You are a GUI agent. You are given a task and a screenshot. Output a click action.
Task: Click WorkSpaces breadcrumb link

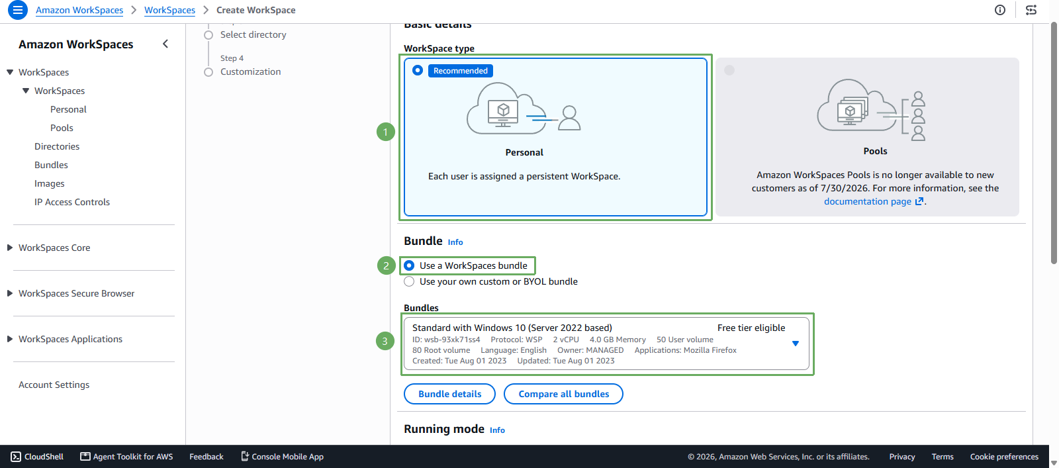(169, 10)
